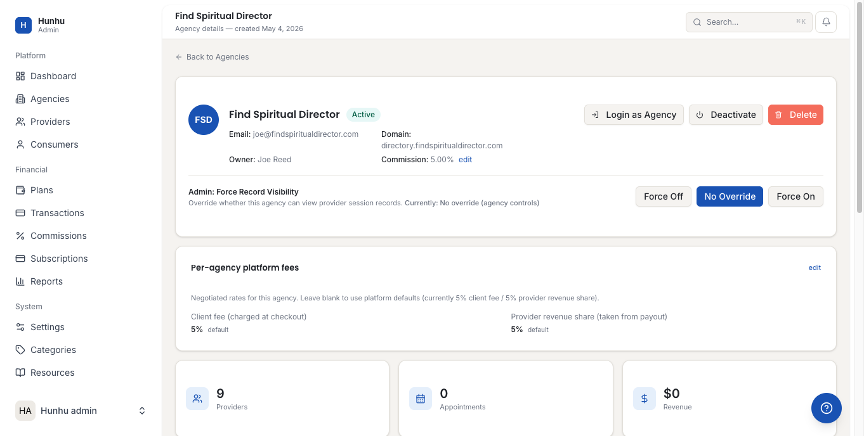Screen dimensions: 864x436
Task: Deactivate the agency
Action: click(x=726, y=115)
